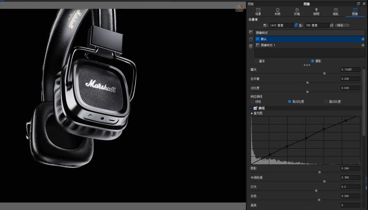
Task: Open the 场景 scene tab
Action: (258, 12)
